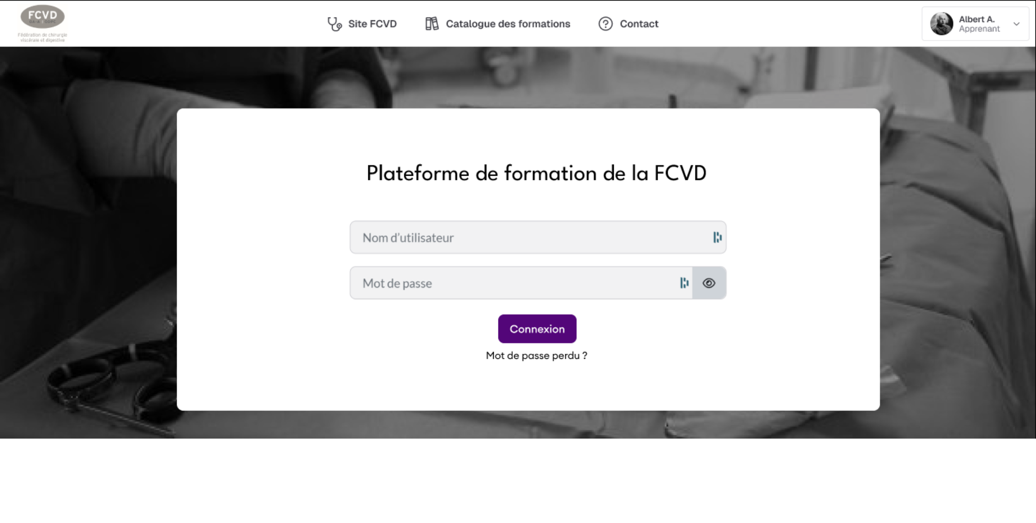Click the question mark icon beside Contact
This screenshot has height=523, width=1036.
[x=605, y=24]
